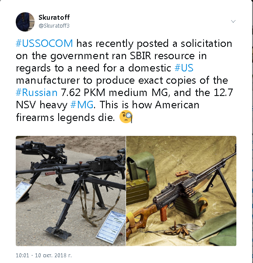
Task: Click the tweet body text
Action: click(124, 81)
